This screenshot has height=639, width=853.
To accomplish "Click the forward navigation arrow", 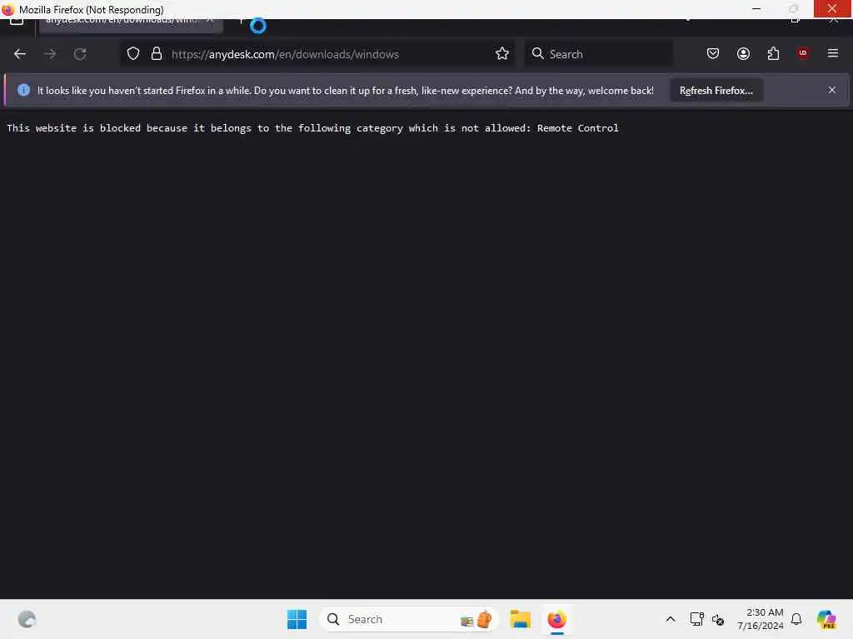I will click(50, 54).
